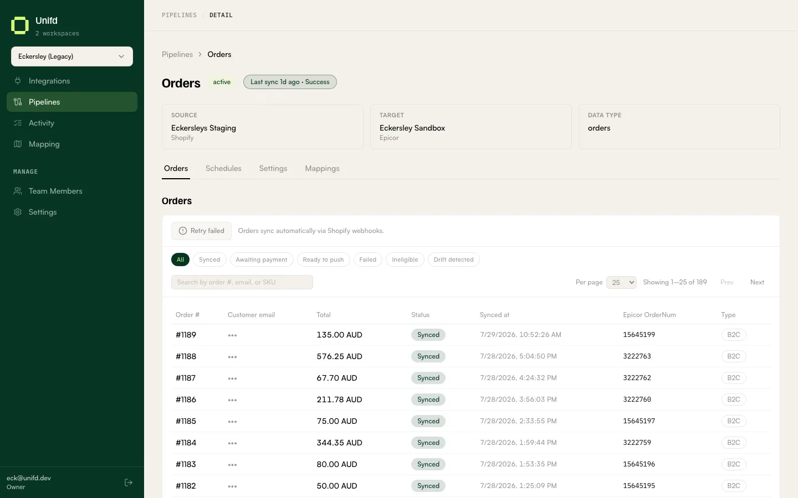This screenshot has height=498, width=798.
Task: Open the Per page 25 dropdown
Action: point(621,282)
